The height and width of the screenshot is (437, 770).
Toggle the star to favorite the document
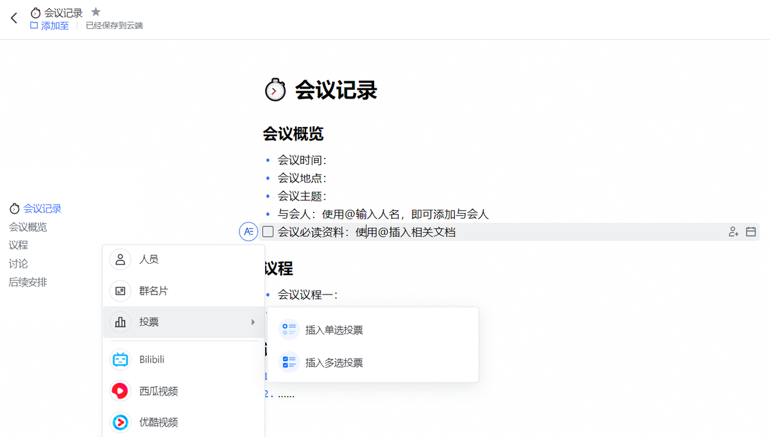coord(96,11)
